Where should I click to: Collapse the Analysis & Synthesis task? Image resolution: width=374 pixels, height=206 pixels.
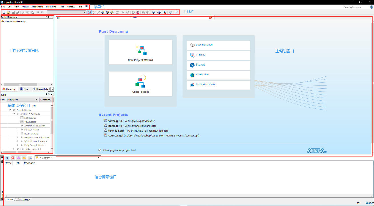pos(14,114)
